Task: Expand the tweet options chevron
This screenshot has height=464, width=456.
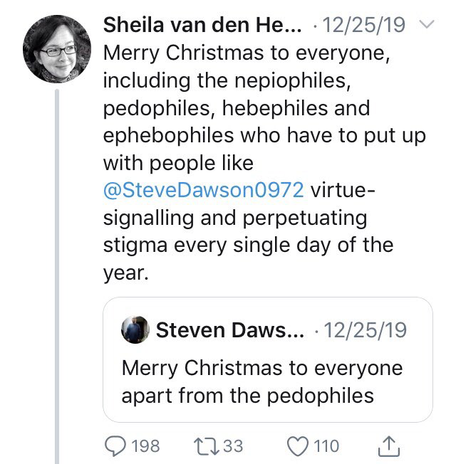Action: 427,24
